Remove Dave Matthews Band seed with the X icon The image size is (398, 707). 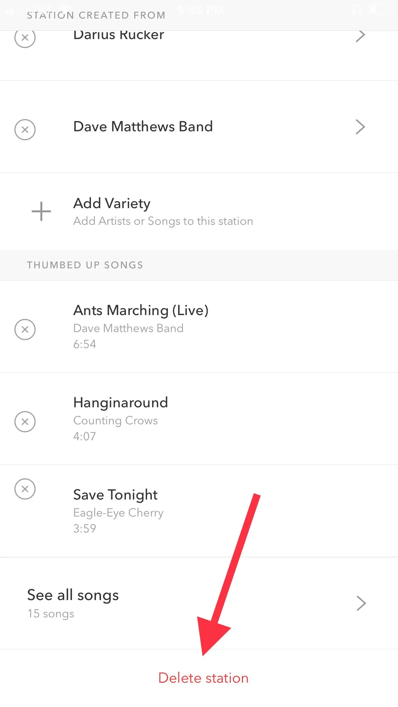25,130
